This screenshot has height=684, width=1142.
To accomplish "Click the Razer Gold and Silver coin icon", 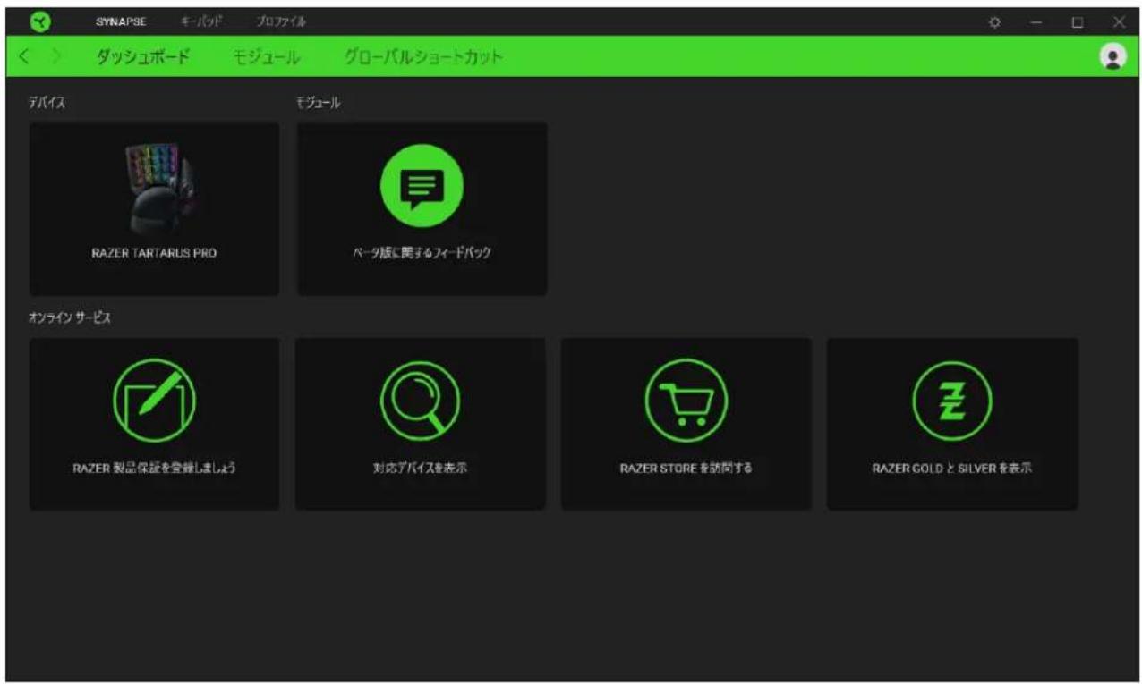I will coord(952,399).
